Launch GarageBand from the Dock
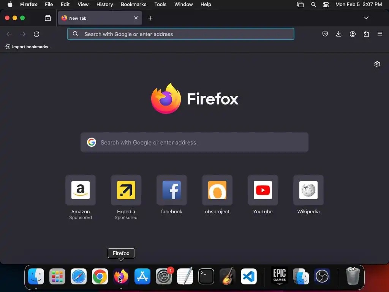 (x=228, y=276)
